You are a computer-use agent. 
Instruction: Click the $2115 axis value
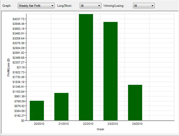click(x=21, y=67)
